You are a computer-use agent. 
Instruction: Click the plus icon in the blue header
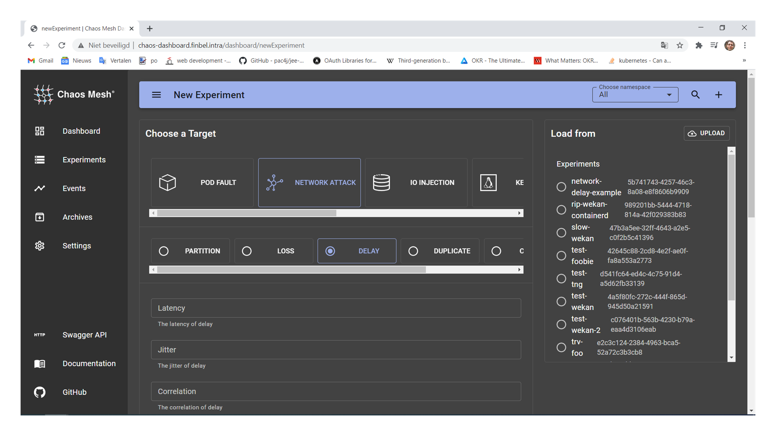pos(719,95)
